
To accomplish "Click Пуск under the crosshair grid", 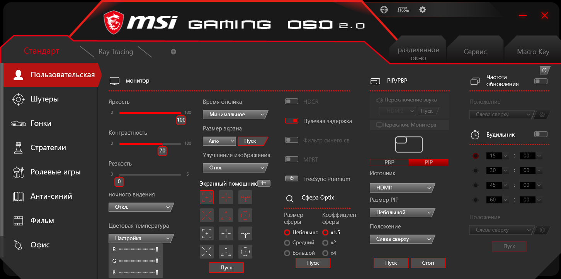I will 226,268.
